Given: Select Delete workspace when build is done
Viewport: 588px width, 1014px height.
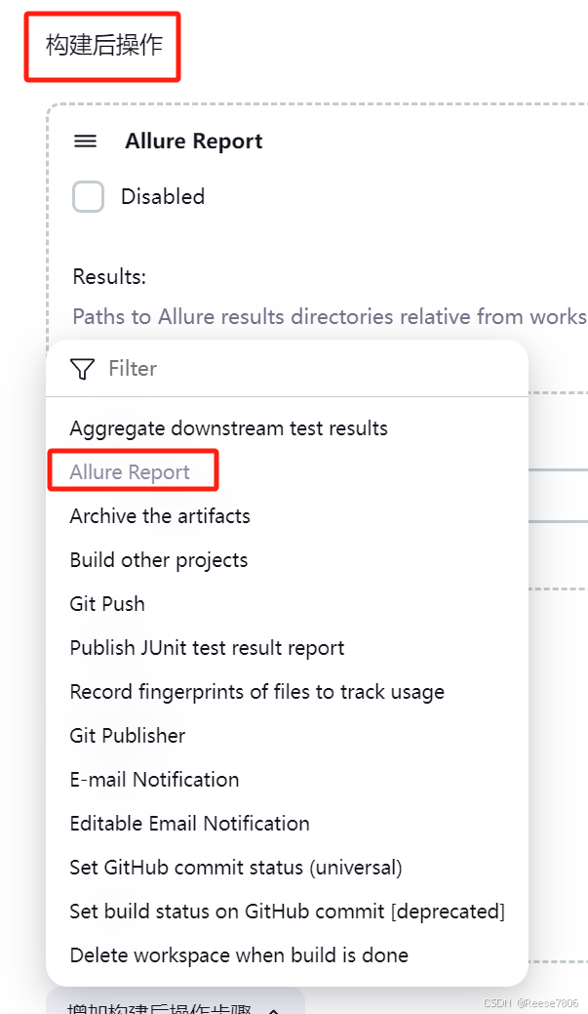Looking at the screenshot, I should [239, 955].
